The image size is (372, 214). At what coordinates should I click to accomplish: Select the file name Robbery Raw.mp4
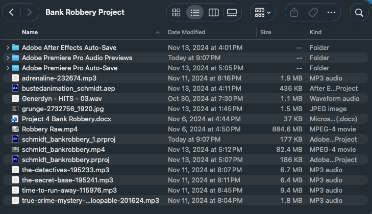(49, 129)
